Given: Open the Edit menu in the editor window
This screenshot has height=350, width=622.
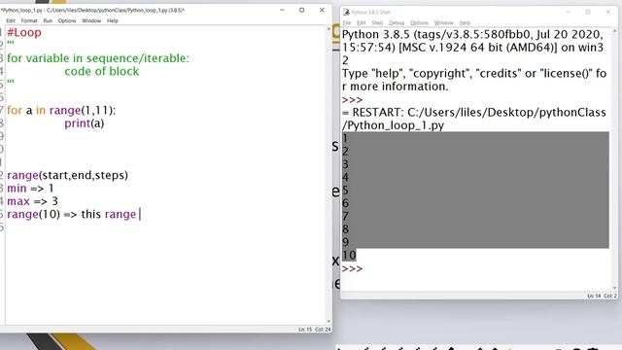Looking at the screenshot, I should [11, 20].
